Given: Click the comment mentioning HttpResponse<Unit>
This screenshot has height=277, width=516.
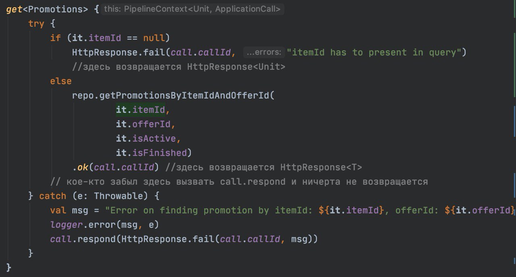Looking at the screenshot, I should click(x=178, y=67).
